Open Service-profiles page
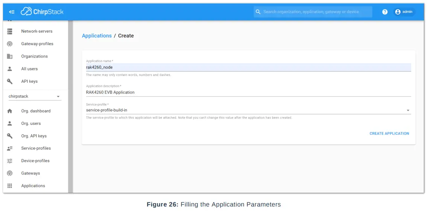The width and height of the screenshot is (427, 211). click(36, 148)
